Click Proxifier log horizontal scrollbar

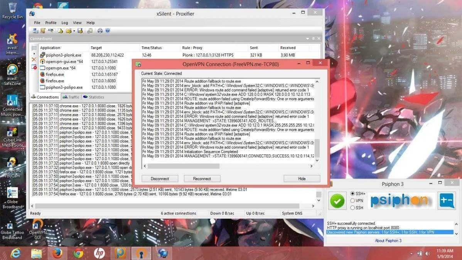pyautogui.click(x=167, y=206)
